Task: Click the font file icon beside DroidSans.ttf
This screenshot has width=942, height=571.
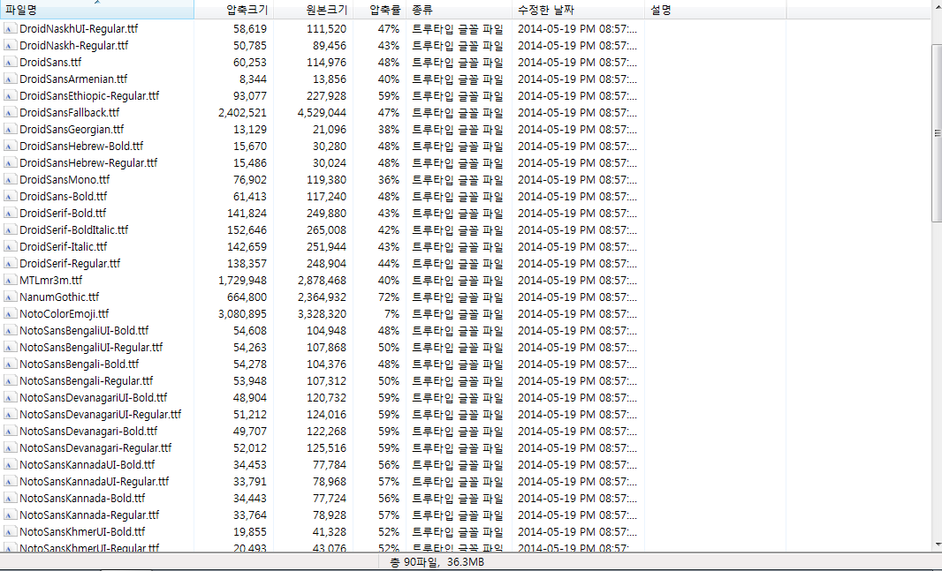Action: point(10,63)
